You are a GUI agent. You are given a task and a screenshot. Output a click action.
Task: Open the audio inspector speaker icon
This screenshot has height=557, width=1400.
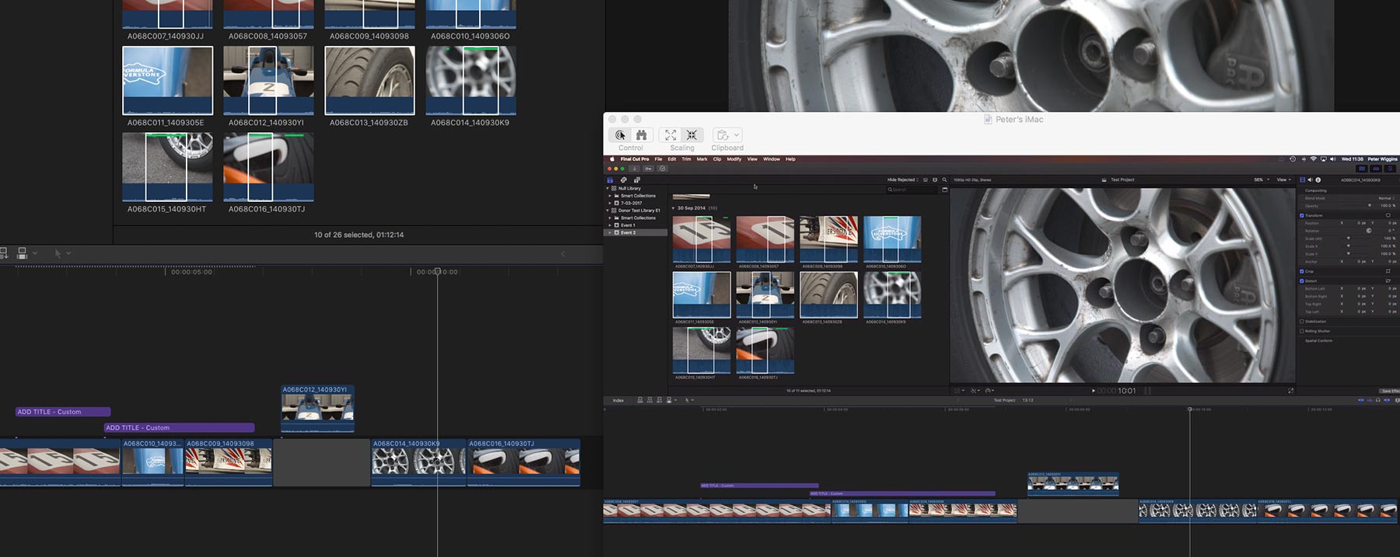click(1310, 180)
